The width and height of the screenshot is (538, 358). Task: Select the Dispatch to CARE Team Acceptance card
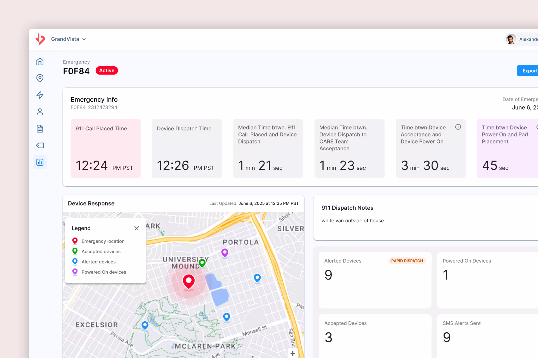[x=349, y=149]
